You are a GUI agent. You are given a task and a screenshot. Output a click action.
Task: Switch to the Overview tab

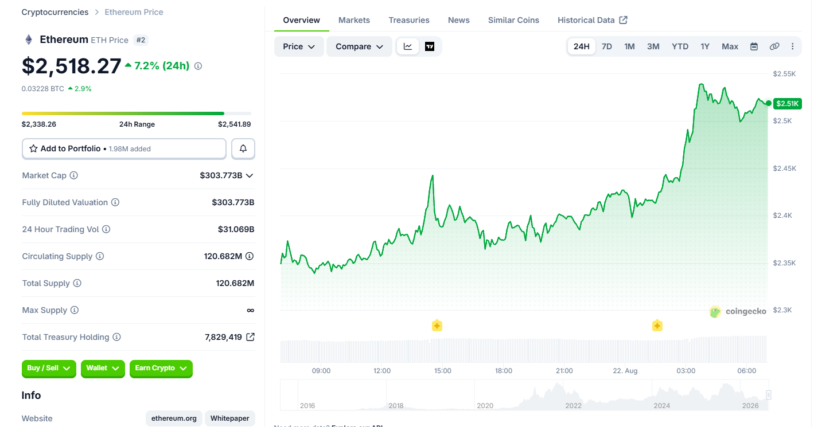click(302, 20)
